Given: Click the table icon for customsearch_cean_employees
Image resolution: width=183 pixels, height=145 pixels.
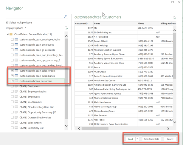Looking at the screenshot, I should (x=16, y=44).
